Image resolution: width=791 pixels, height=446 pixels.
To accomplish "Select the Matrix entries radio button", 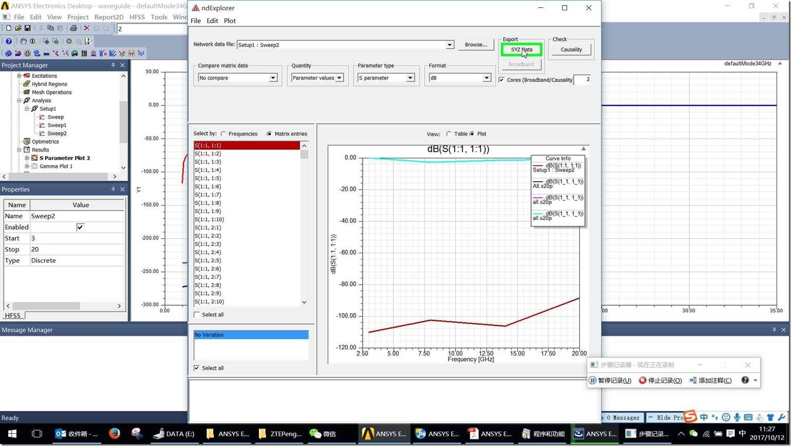I will click(269, 134).
